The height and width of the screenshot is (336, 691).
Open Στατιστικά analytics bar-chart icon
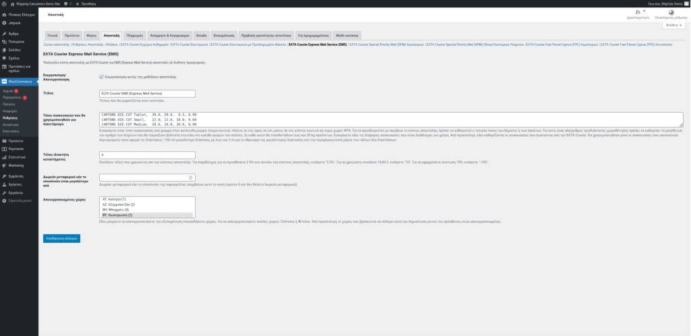4,157
